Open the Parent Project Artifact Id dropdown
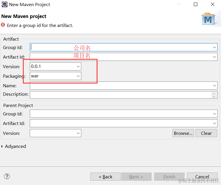Screen dimensions: 221x185 (214, 123)
